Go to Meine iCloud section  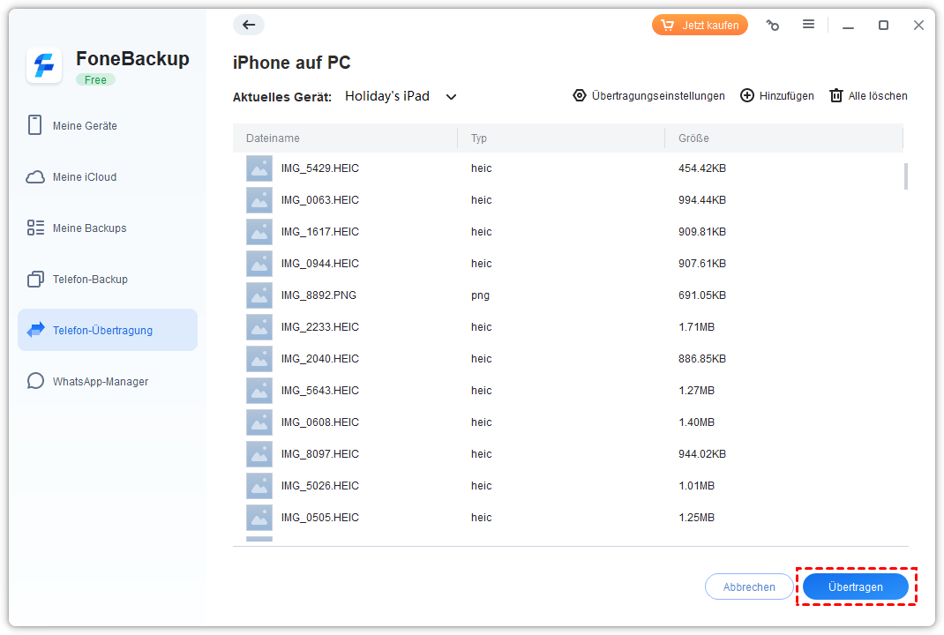coord(85,177)
